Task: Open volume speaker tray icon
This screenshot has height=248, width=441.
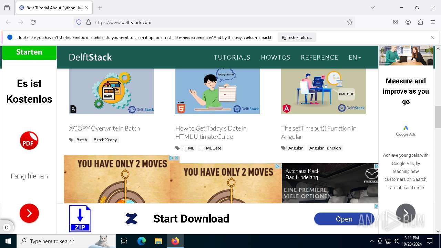Action: pos(397,241)
